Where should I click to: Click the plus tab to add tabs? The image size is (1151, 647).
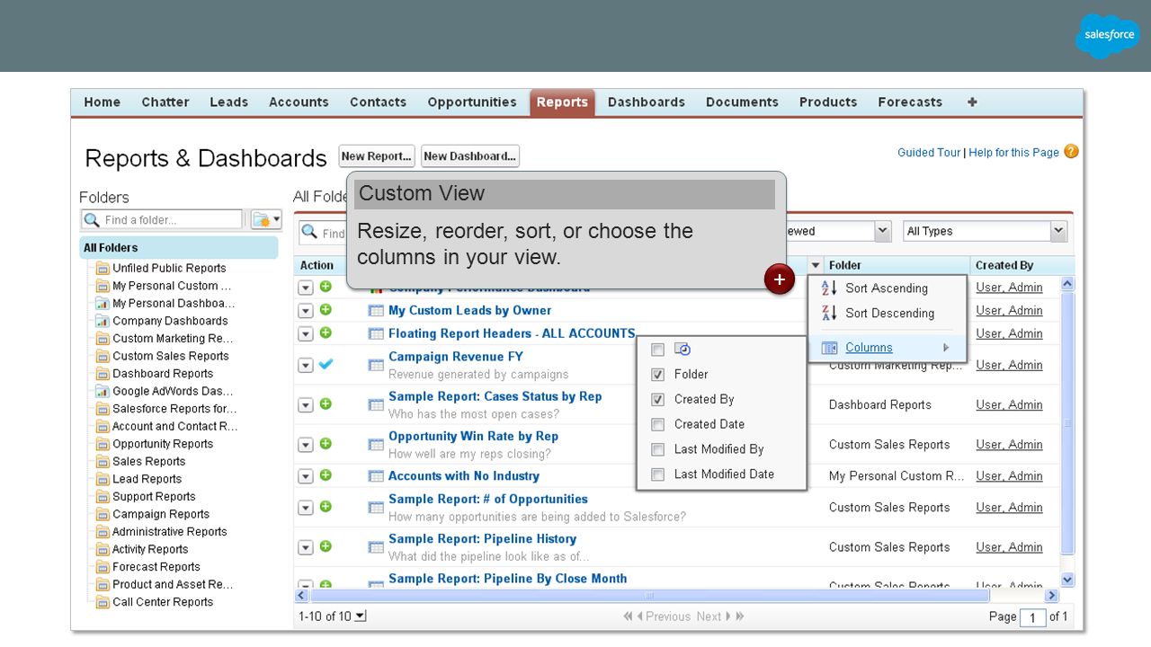[x=972, y=102]
